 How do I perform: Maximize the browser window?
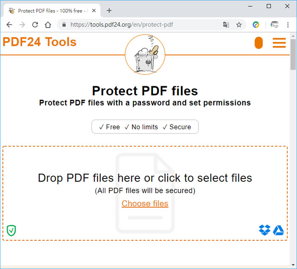click(269, 6)
